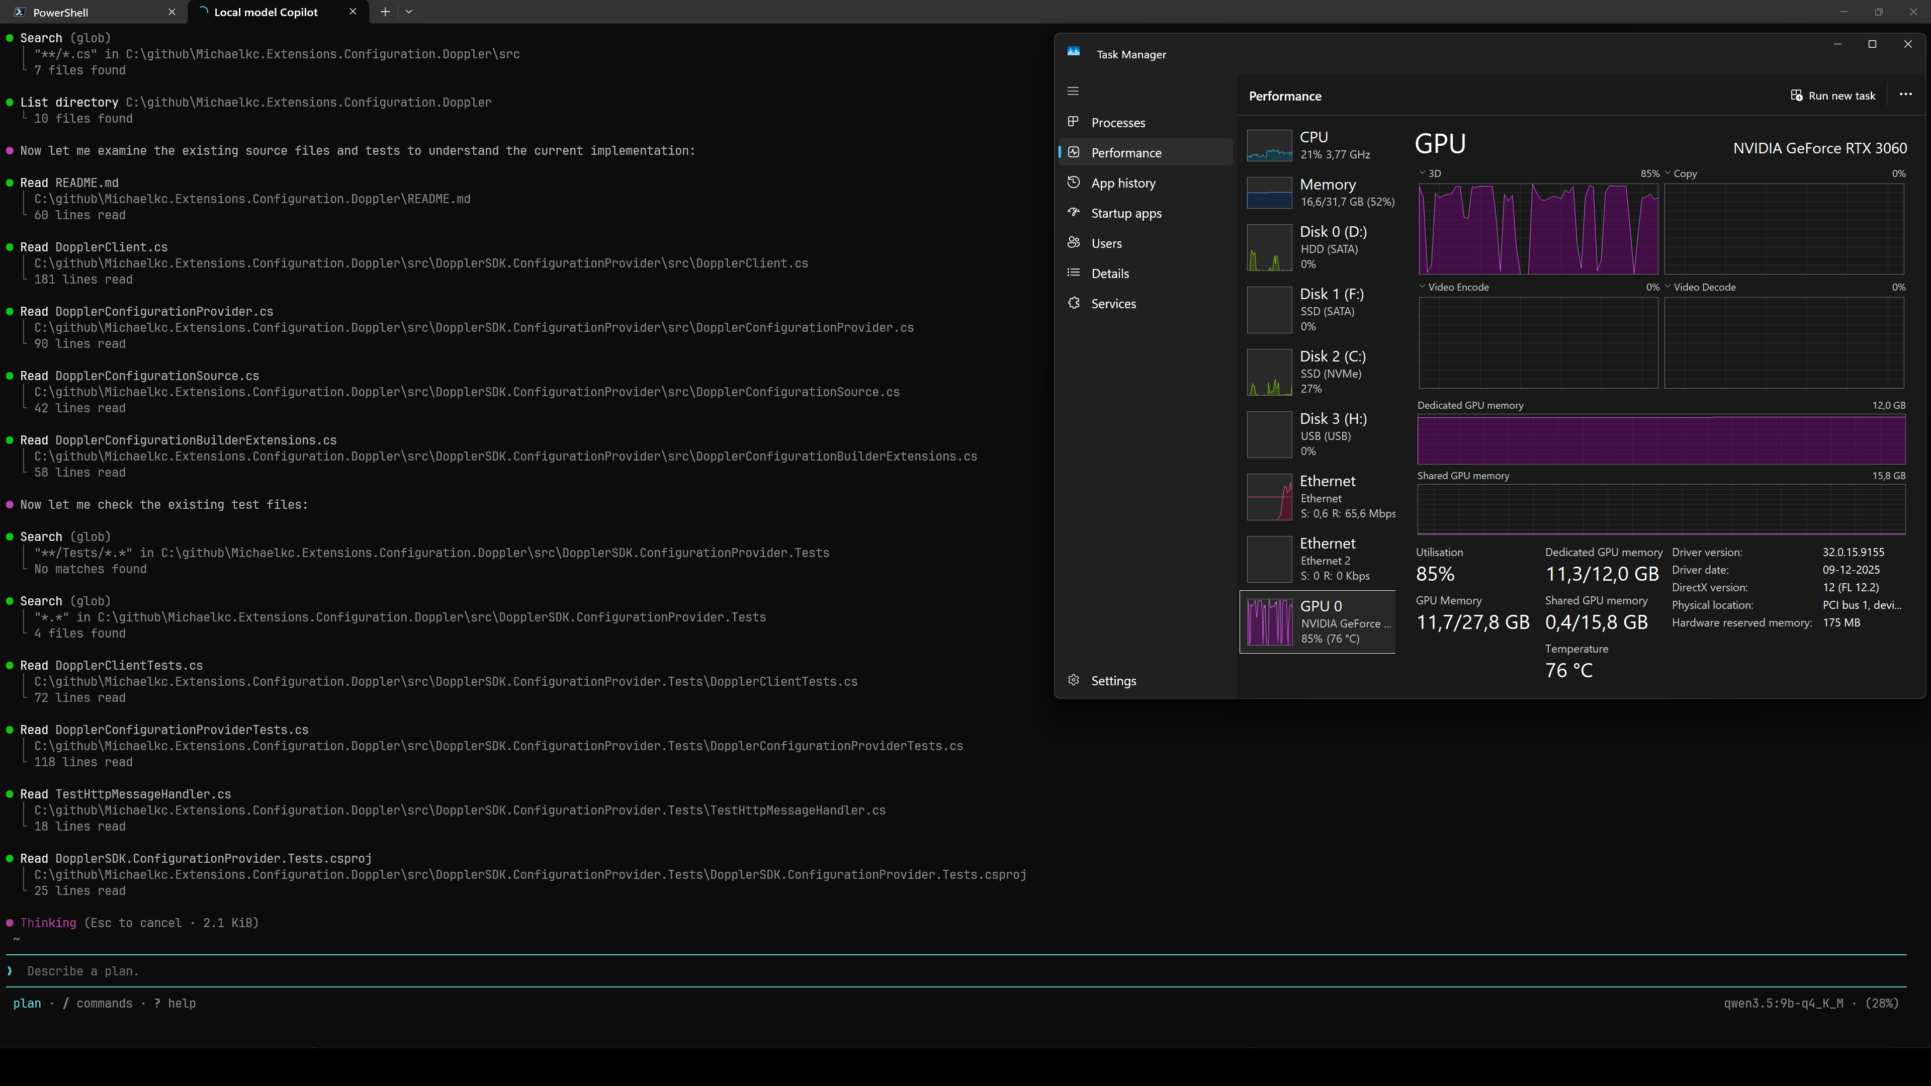The height and width of the screenshot is (1086, 1931).
Task: Maximize the Task Manager window
Action: tap(1872, 44)
